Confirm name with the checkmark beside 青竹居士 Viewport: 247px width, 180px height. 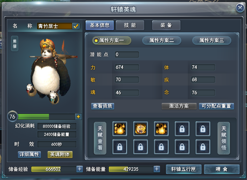pyautogui.click(x=76, y=26)
